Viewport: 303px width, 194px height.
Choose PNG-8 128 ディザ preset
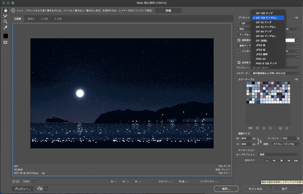pyautogui.click(x=268, y=63)
